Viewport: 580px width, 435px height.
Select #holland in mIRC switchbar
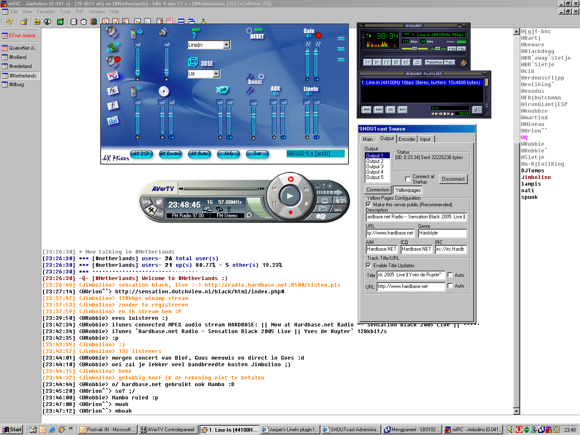[x=18, y=57]
